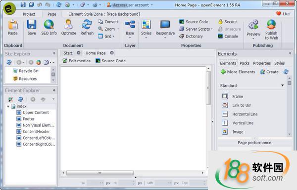Open the Element Style Zone tab
The width and height of the screenshot is (297, 190).
[x=104, y=14]
